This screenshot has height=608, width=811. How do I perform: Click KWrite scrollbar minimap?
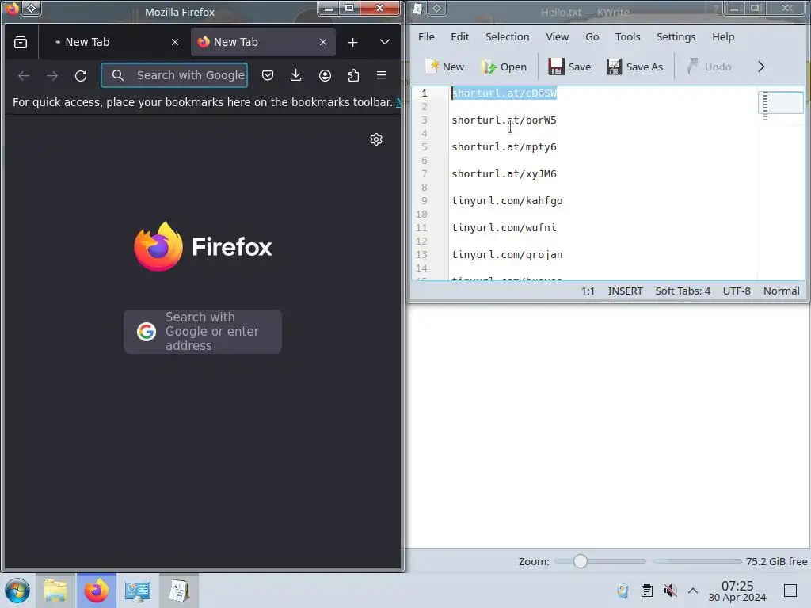tap(781, 183)
